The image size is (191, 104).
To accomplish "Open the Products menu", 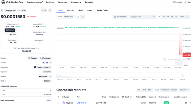I will (x=89, y=2).
